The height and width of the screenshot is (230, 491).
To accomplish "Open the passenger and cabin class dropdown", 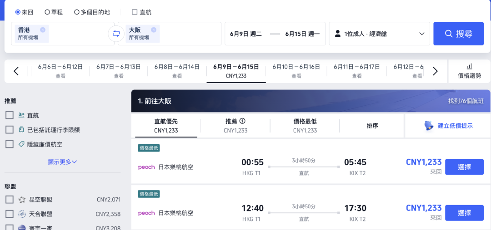I will coord(379,34).
